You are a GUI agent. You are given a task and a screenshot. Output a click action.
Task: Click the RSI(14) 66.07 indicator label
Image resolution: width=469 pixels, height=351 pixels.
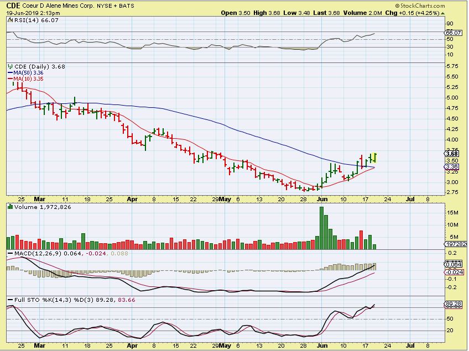click(x=36, y=20)
